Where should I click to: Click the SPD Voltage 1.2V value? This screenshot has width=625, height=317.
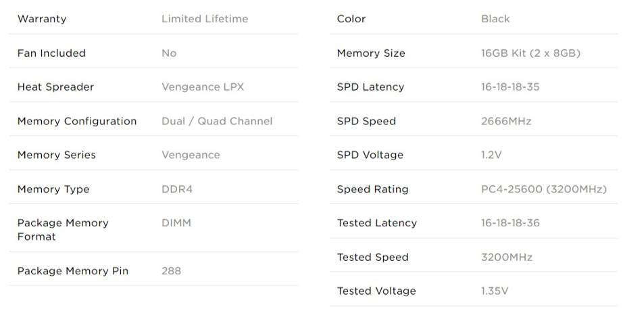491,155
